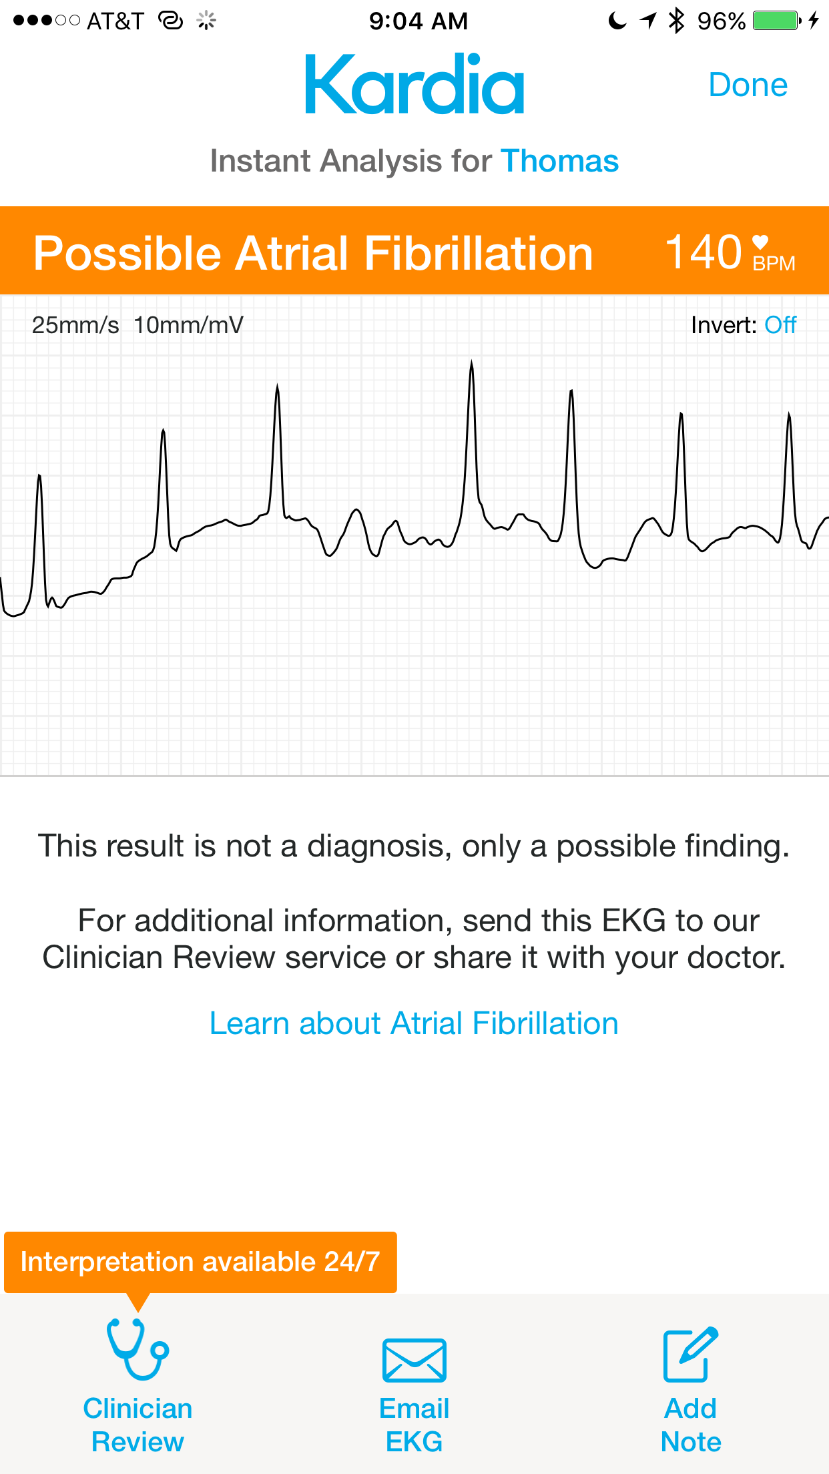
Task: Open Learn about Atrial Fibrillation link
Action: point(414,1023)
